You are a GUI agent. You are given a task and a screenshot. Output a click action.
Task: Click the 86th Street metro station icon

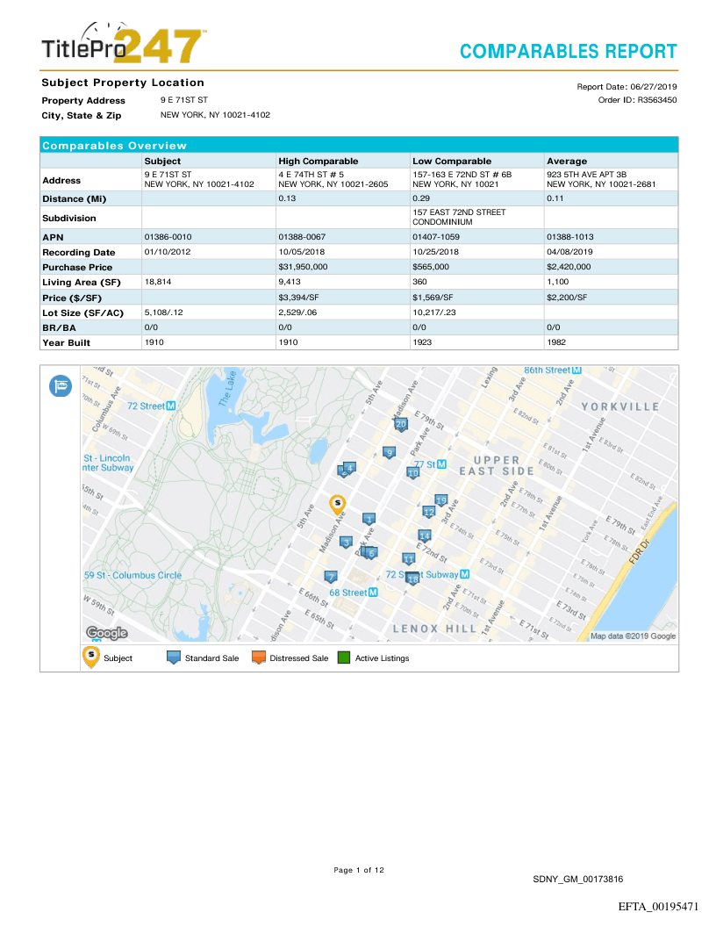pyautogui.click(x=576, y=370)
